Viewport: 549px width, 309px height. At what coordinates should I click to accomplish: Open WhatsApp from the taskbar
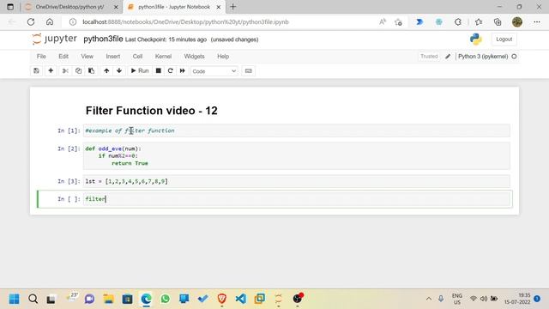click(166, 299)
